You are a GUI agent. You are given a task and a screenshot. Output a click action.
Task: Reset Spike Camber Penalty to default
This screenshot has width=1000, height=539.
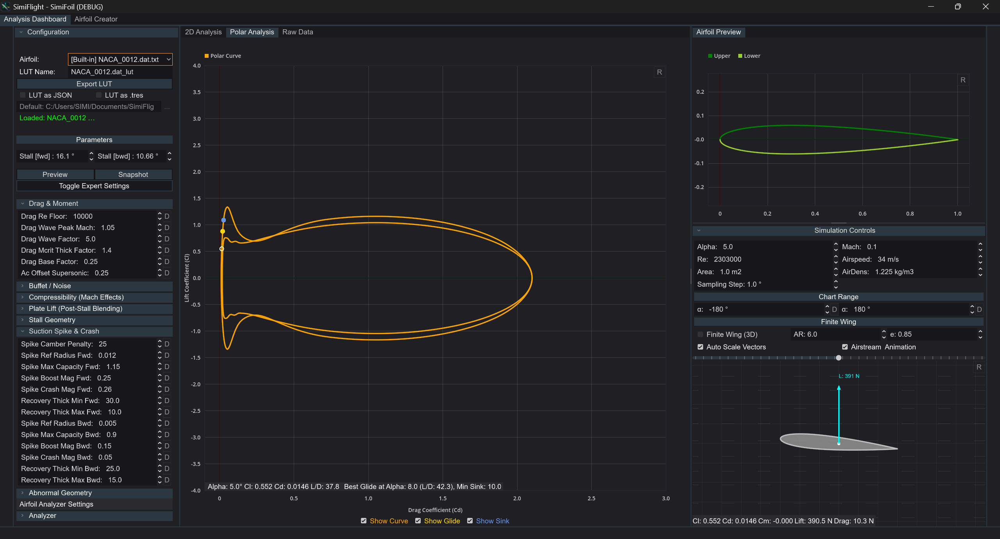[167, 344]
